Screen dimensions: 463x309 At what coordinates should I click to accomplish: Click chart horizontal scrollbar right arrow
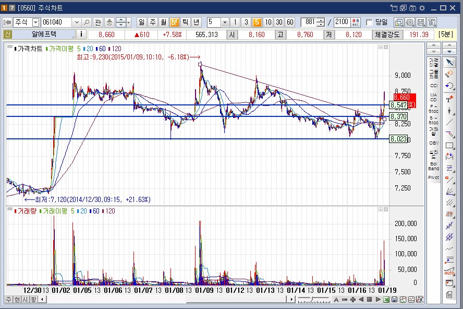(291, 300)
